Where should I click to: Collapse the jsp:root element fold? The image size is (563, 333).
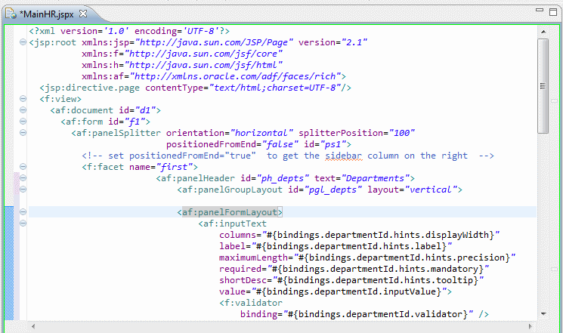[x=23, y=42]
